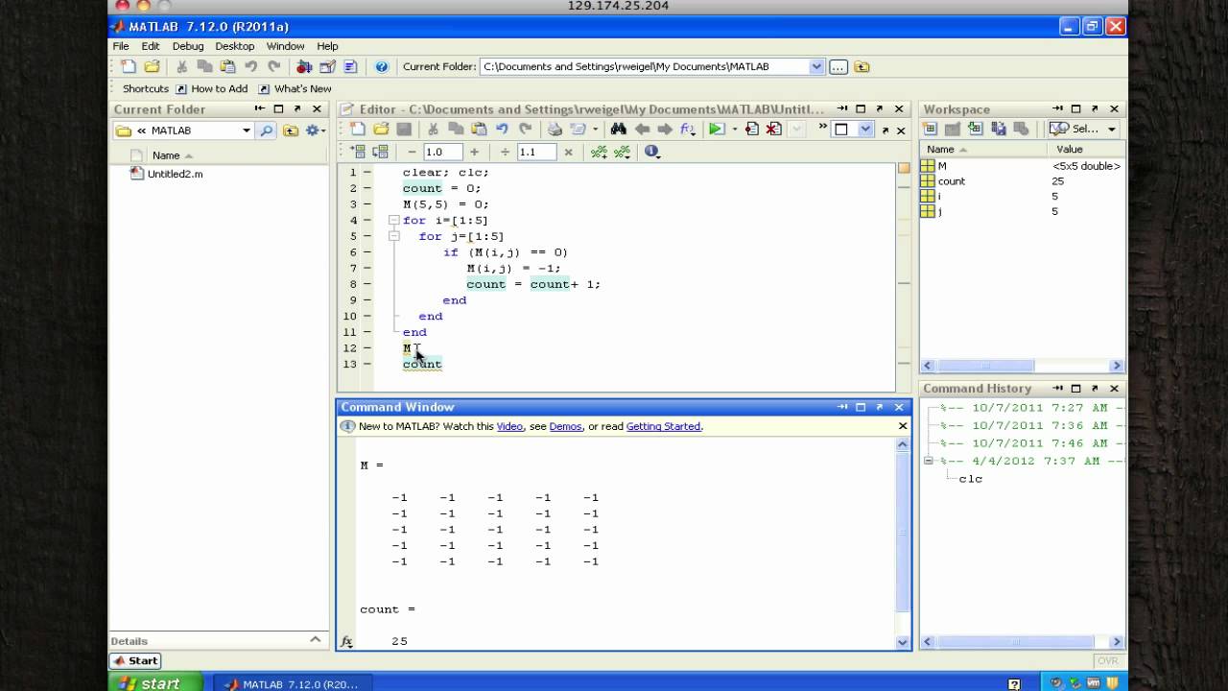Print the Editor document
This screenshot has width=1228, height=691.
click(555, 130)
